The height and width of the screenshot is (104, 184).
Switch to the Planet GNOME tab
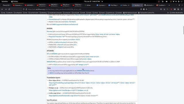click(6, 5)
